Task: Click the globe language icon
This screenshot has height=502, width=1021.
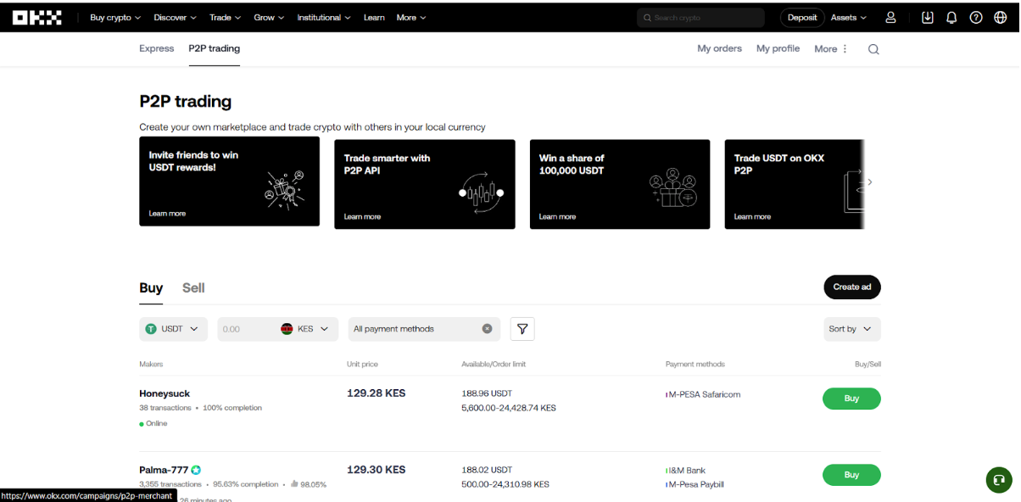Action: click(1000, 17)
